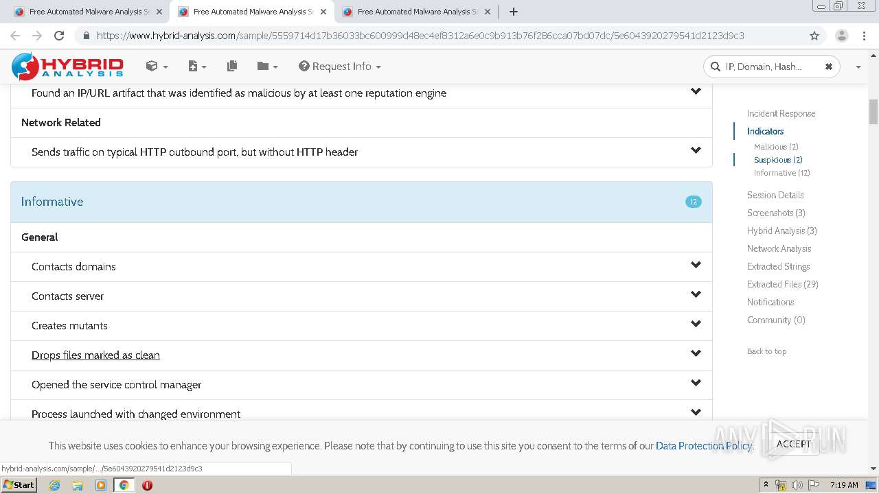Jump to Extracted Files (29)
Screen dimensions: 879x494
click(x=782, y=285)
